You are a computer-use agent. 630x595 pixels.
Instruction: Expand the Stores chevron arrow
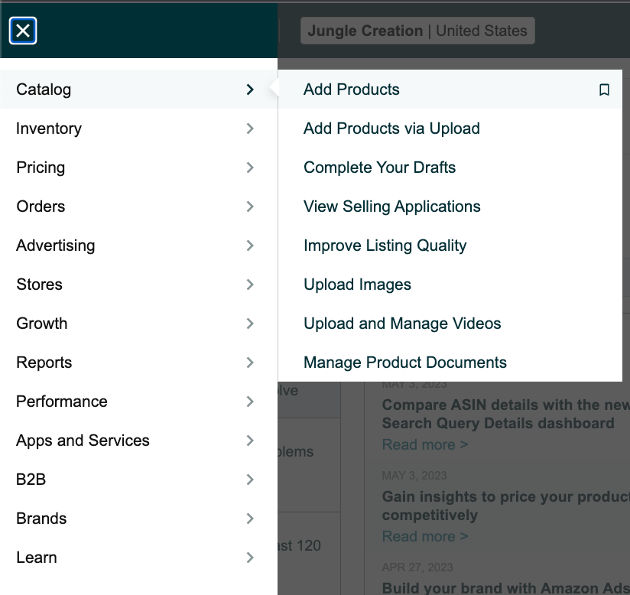(250, 284)
